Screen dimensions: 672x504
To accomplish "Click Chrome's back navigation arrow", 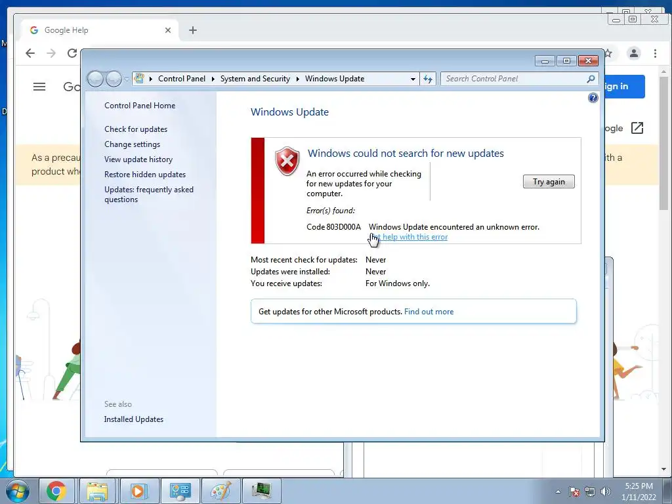I will (30, 53).
